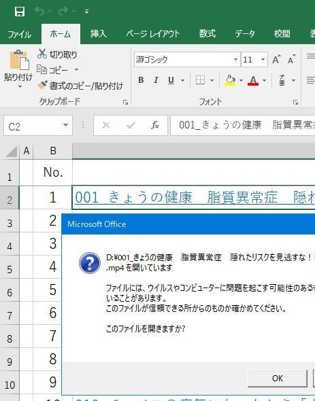Click the decrease font size icon
The image size is (315, 401).
[291, 60]
